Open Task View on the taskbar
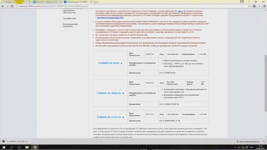Viewport: 267px width, 150px height. (19, 147)
